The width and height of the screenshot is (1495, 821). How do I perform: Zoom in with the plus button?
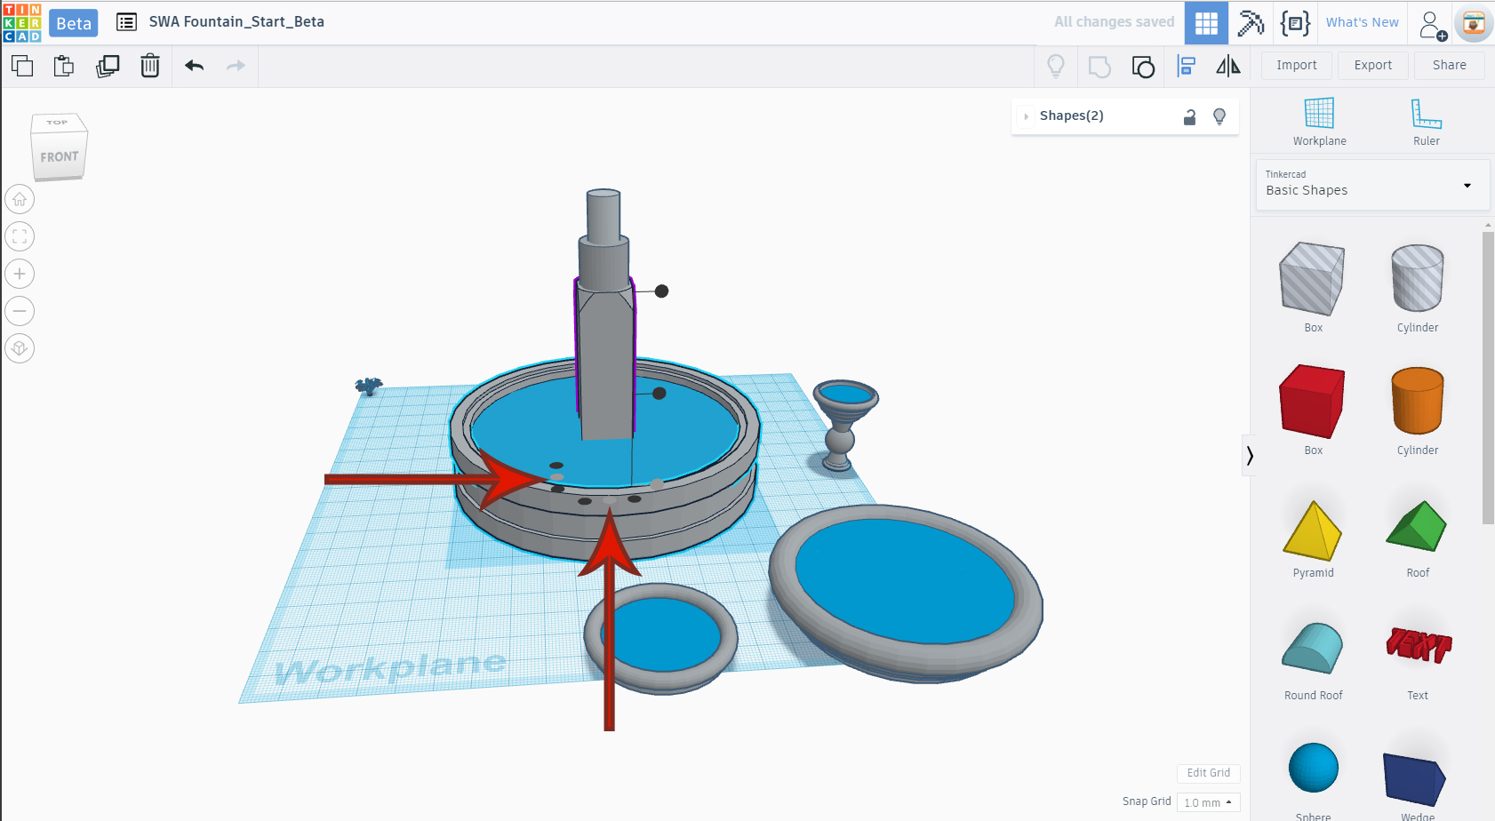point(20,274)
